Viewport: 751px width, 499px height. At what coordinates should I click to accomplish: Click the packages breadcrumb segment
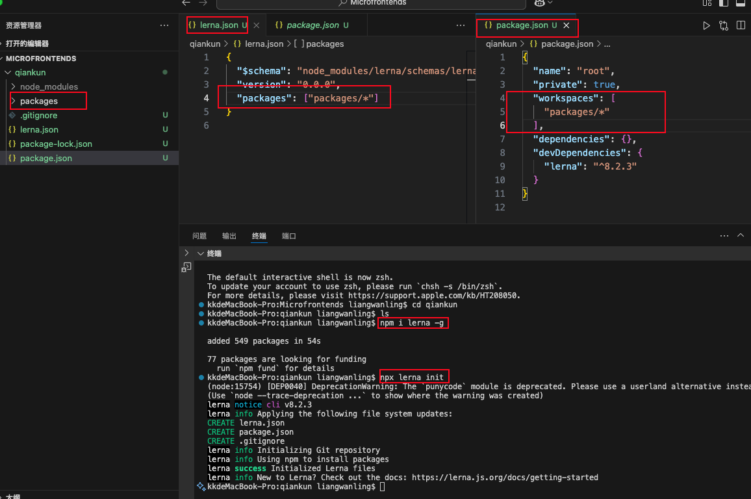pos(325,44)
